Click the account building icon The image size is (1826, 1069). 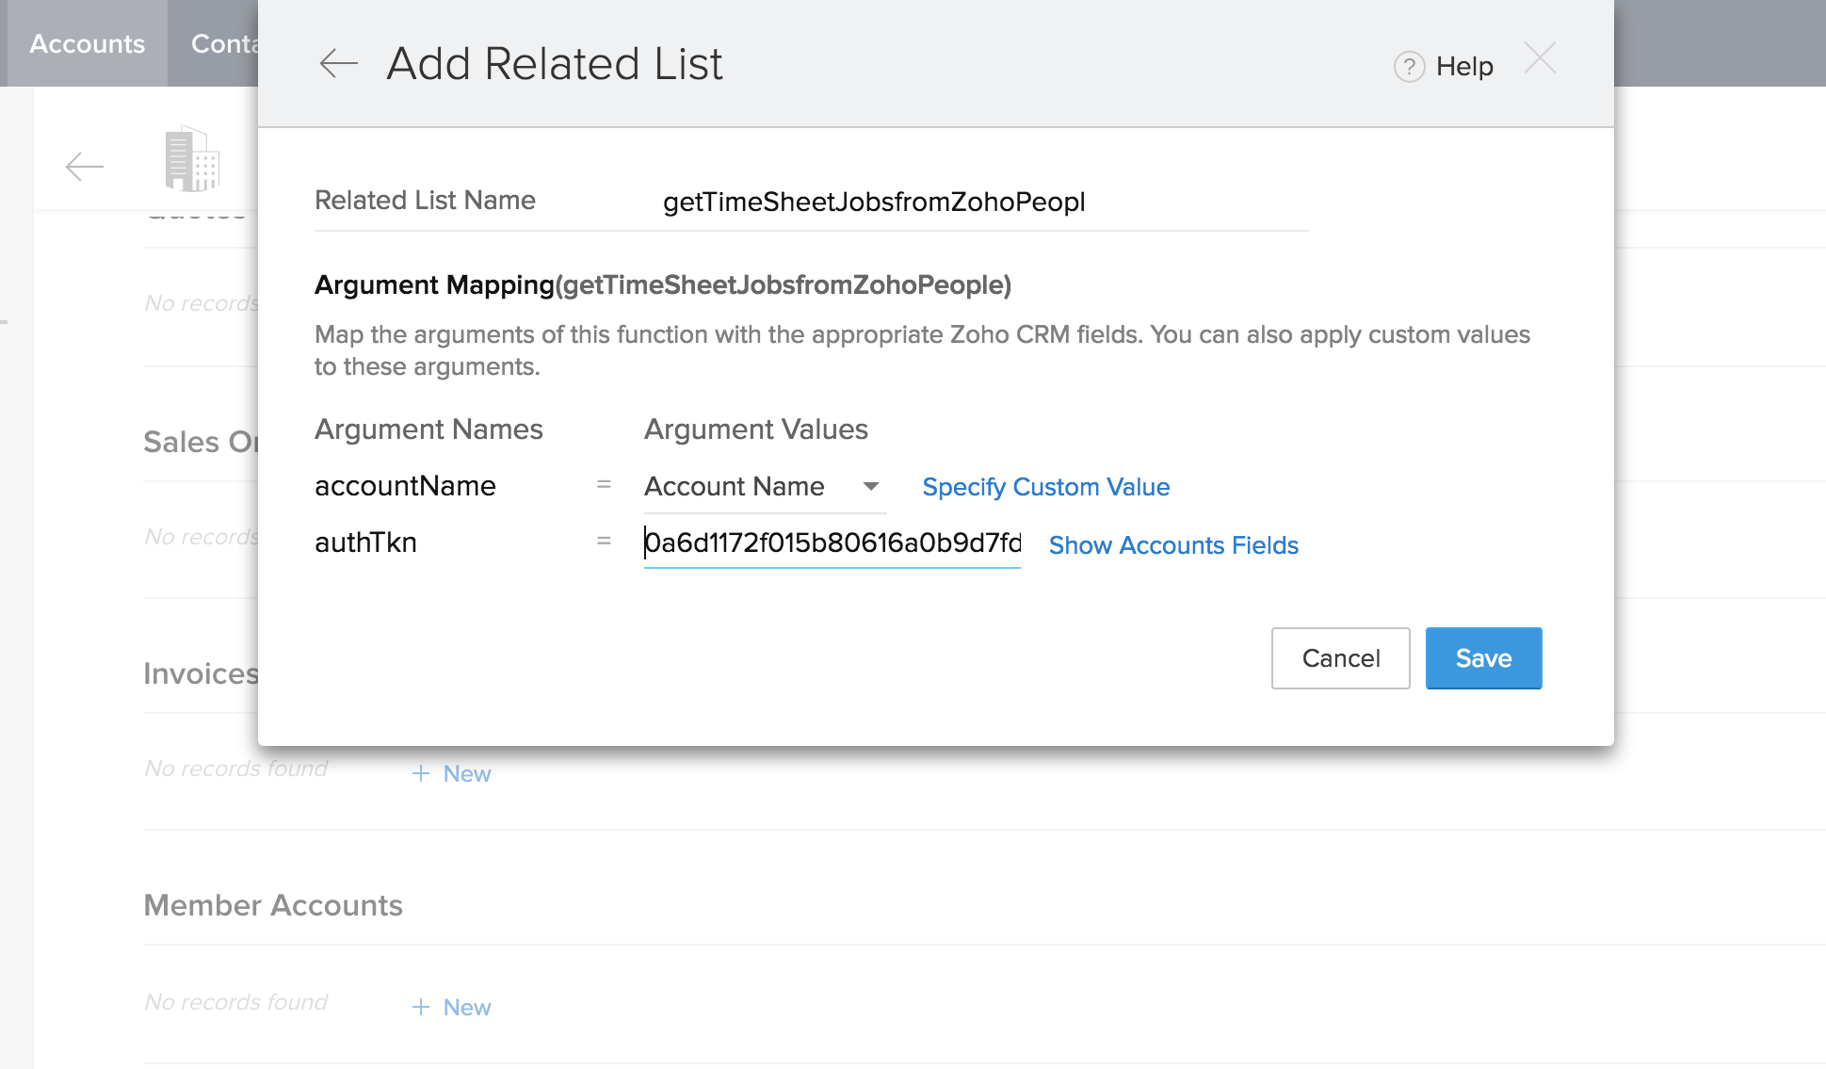click(192, 159)
